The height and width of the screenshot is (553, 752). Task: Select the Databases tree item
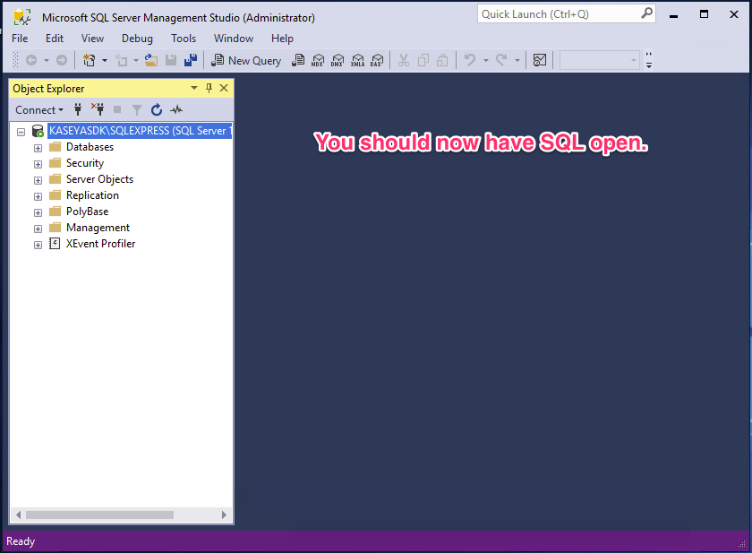[90, 147]
